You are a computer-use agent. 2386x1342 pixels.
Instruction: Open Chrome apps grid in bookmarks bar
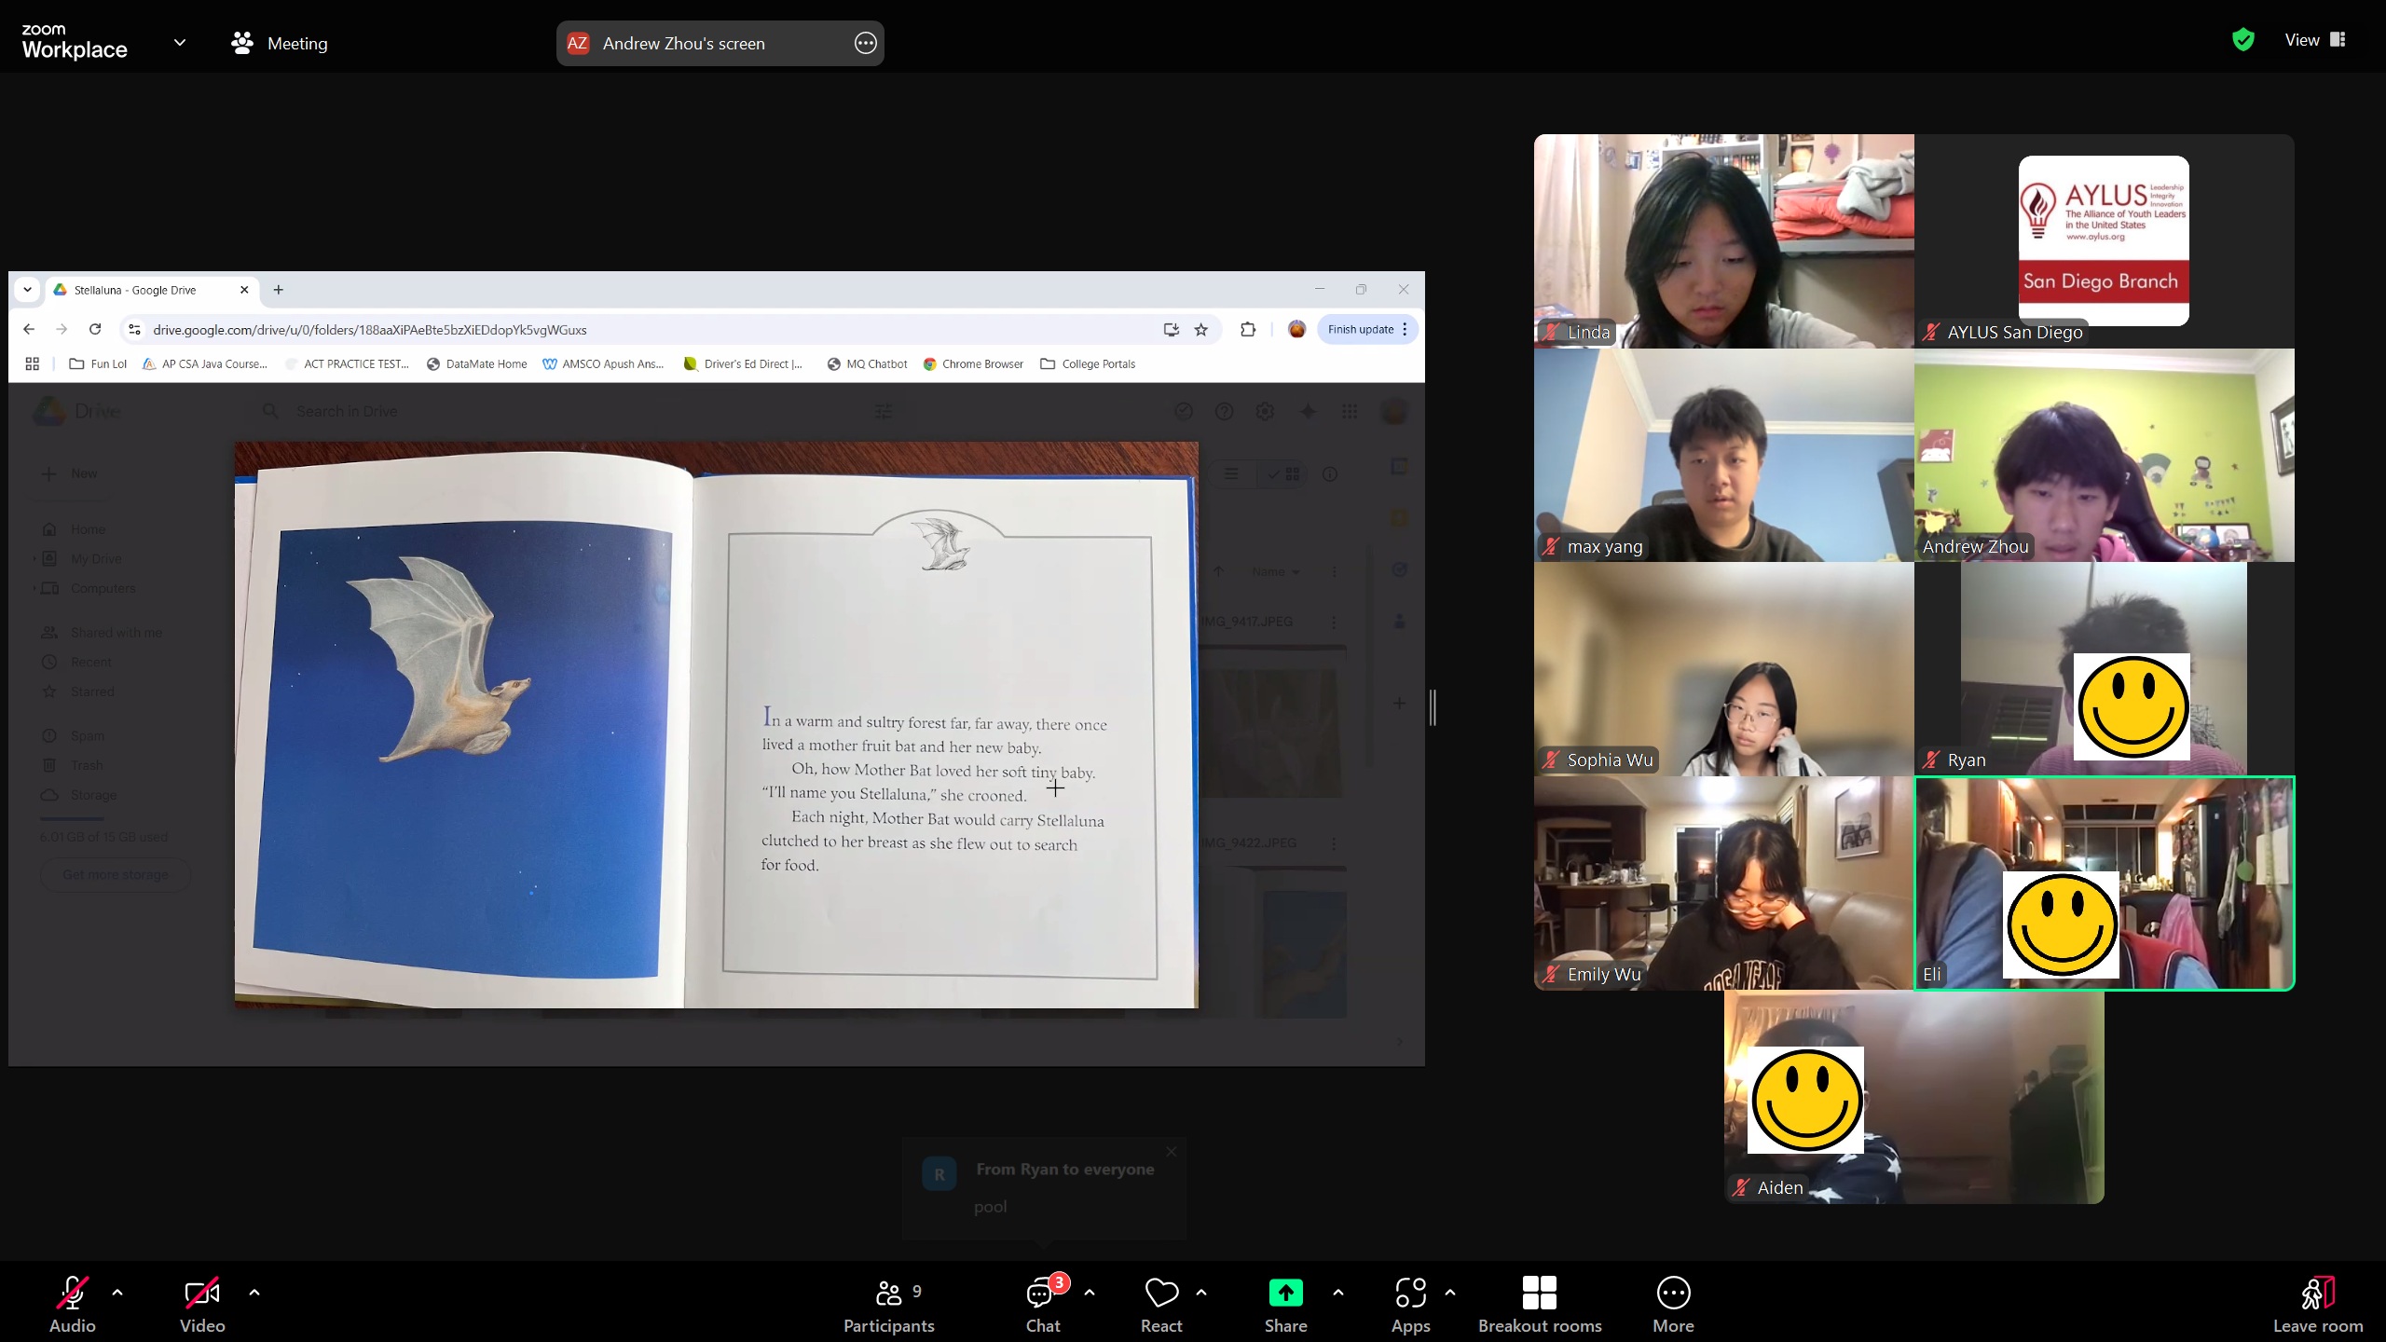(x=32, y=364)
